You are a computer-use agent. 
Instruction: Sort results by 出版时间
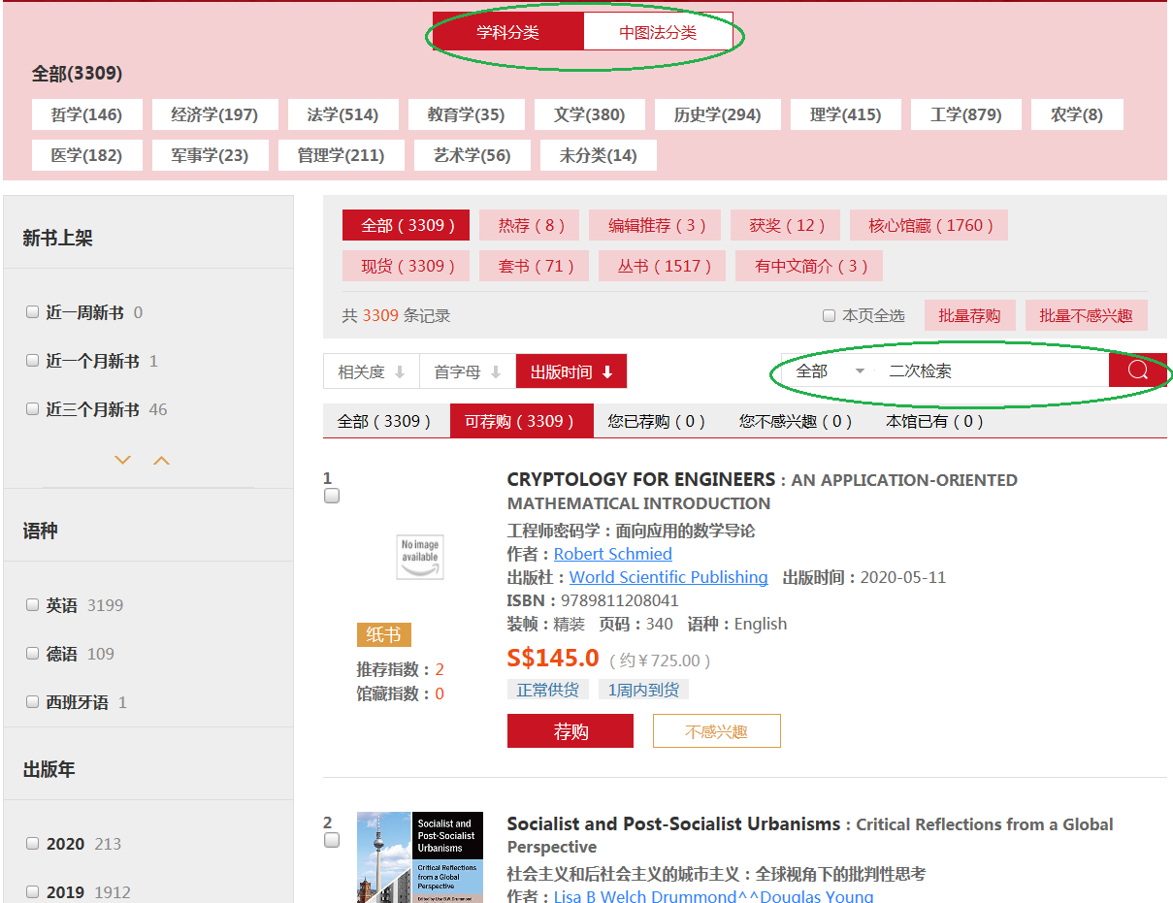point(570,371)
